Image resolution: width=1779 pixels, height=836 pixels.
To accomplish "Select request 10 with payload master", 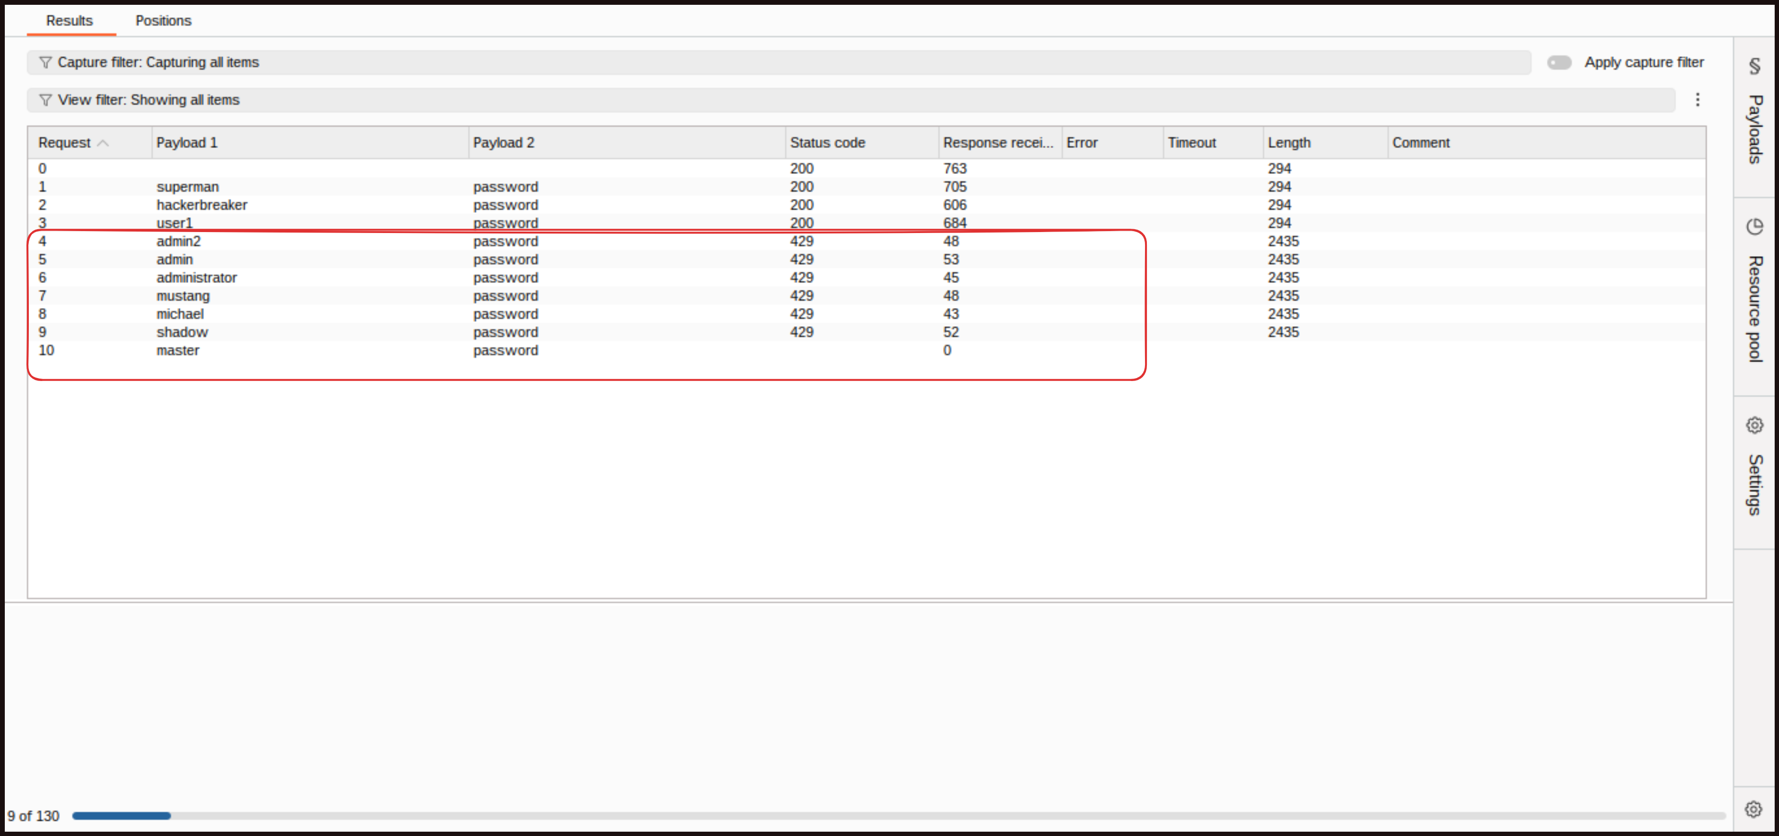I will pyautogui.click(x=177, y=351).
